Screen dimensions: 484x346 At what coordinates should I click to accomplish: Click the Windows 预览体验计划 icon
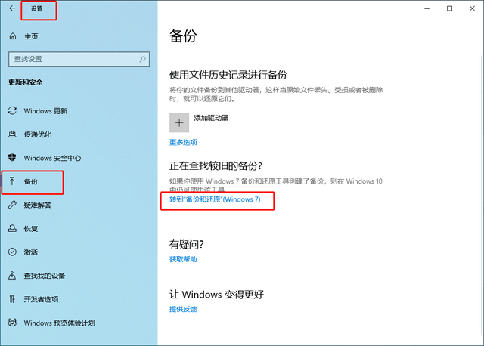pos(12,323)
